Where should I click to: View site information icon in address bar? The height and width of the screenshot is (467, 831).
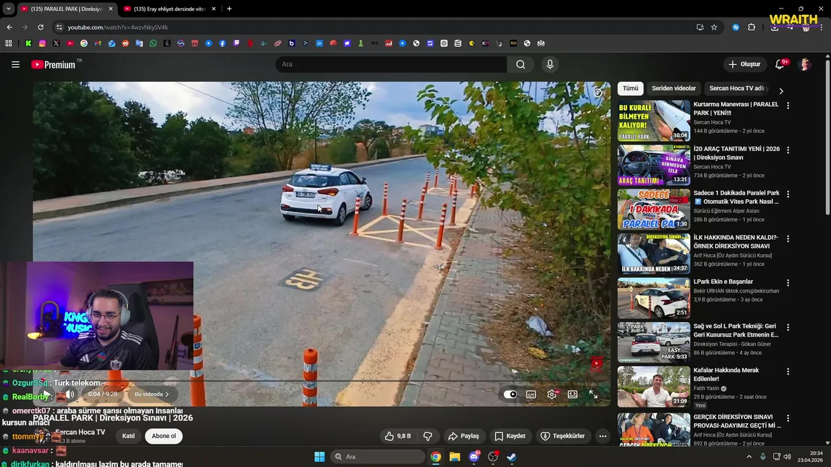point(59,27)
